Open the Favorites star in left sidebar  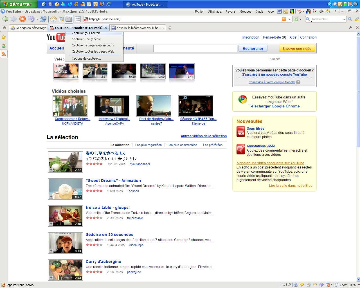4,37
